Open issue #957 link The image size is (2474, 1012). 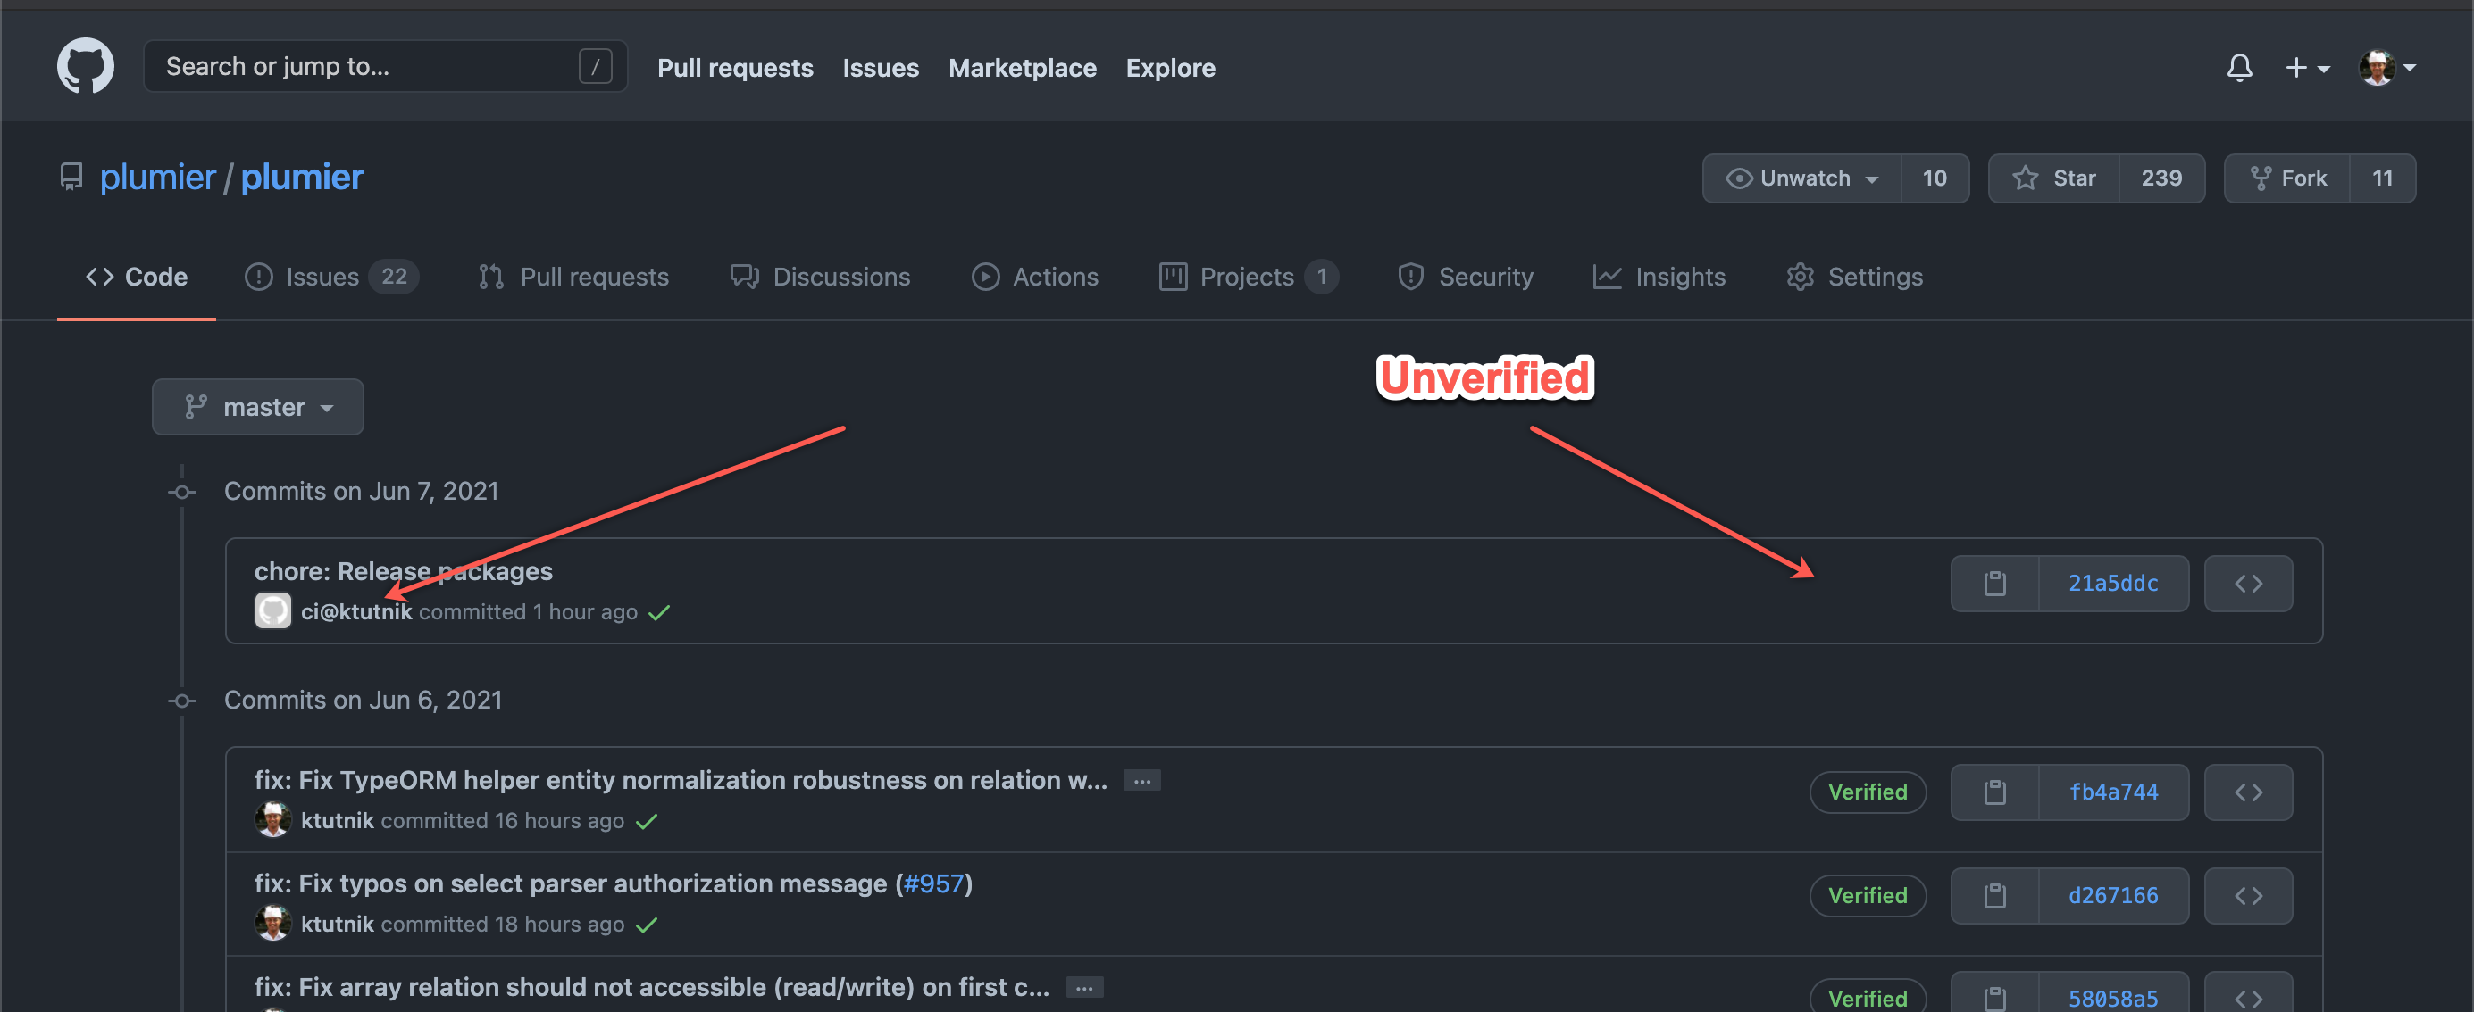click(932, 883)
